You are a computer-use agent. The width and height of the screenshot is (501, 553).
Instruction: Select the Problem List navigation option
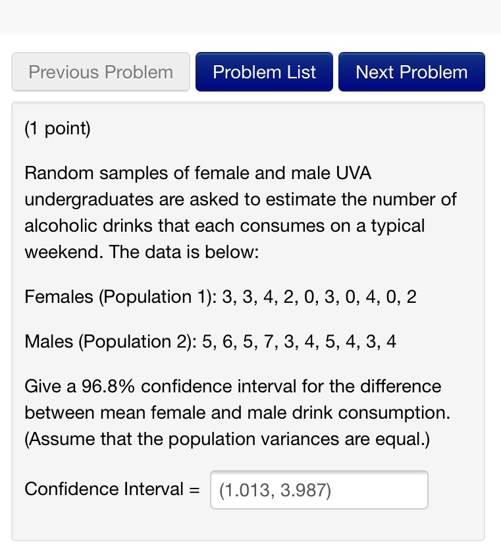click(264, 72)
